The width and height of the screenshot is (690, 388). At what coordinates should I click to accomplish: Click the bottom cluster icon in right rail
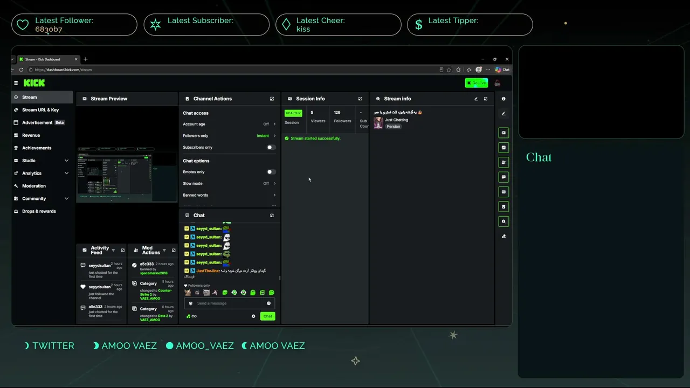[503, 236]
